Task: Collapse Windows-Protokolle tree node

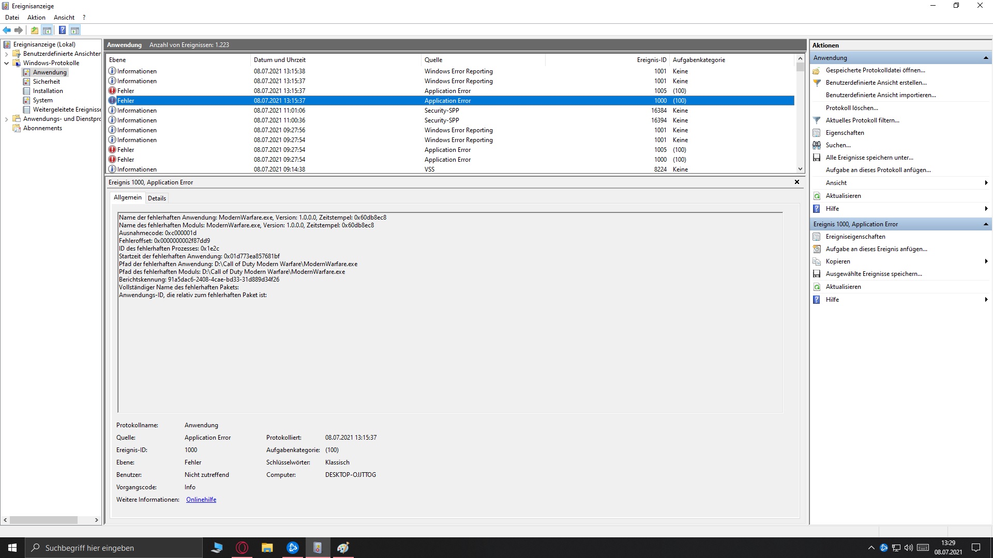Action: [6, 63]
